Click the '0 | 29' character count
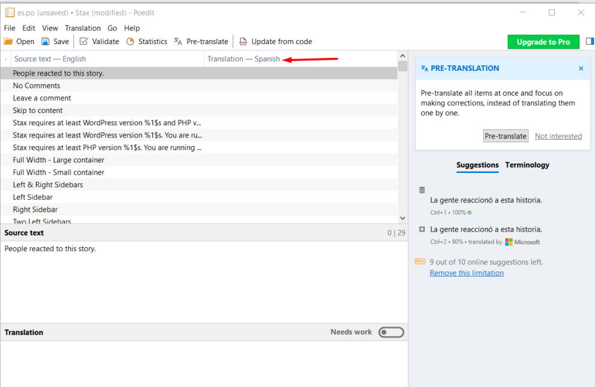 (396, 233)
